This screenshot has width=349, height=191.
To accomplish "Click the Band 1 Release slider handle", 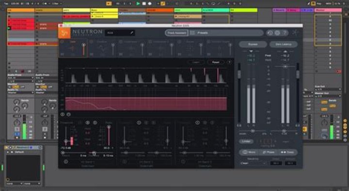I will click(94, 153).
